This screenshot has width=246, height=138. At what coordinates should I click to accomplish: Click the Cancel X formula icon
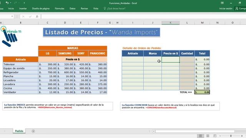point(23,16)
